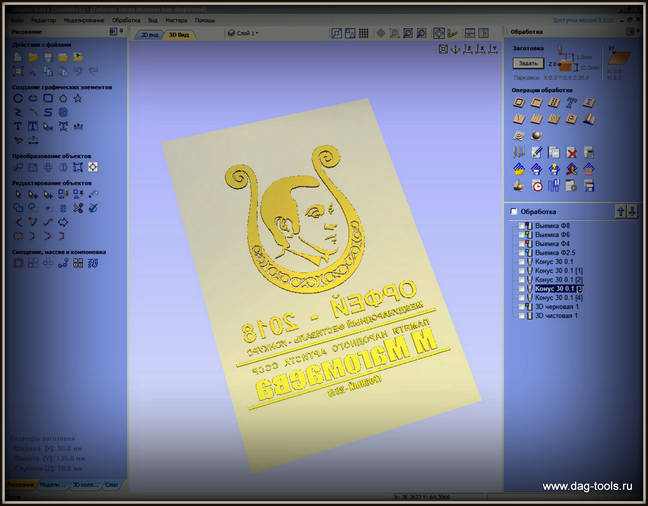This screenshot has width=648, height=506.
Task: Click the Задать material setup button
Action: pyautogui.click(x=528, y=64)
